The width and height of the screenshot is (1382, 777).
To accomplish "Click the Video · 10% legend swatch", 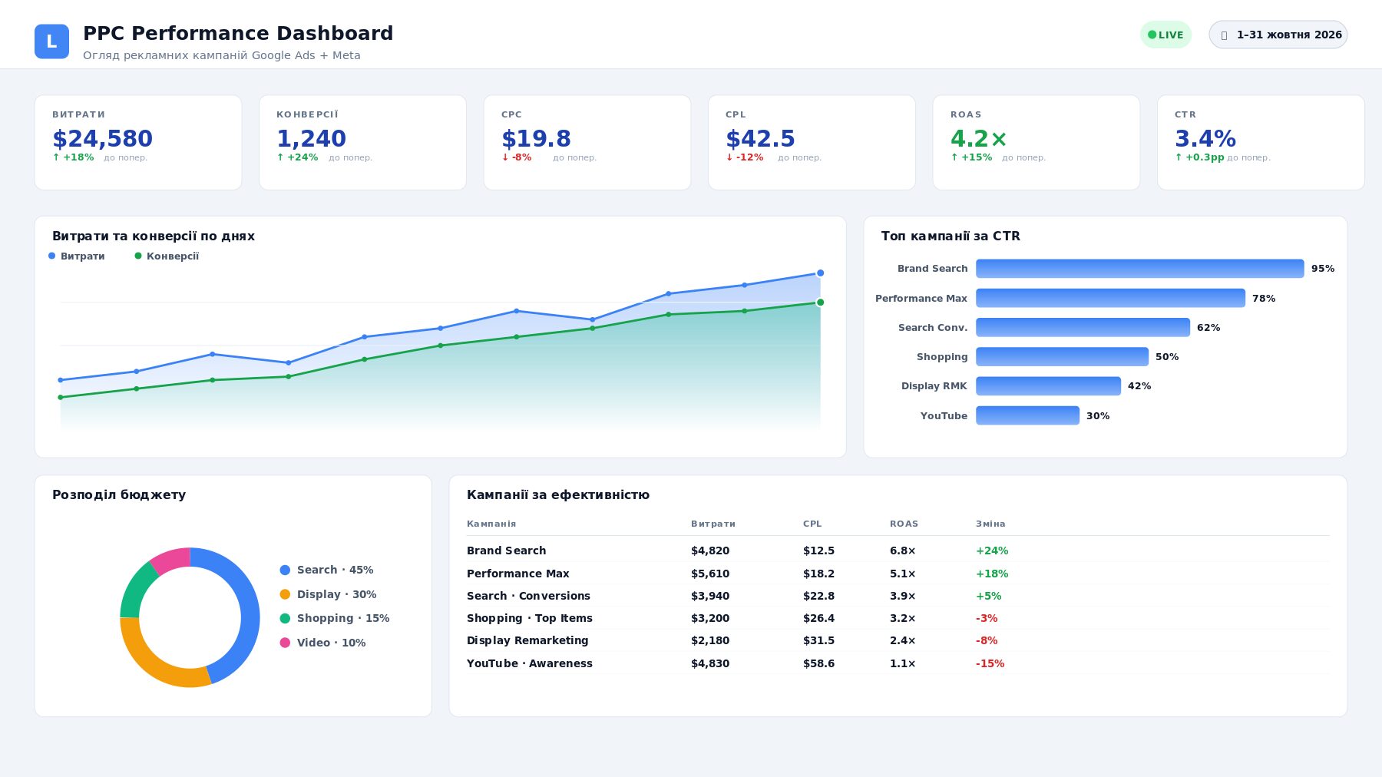I will click(285, 643).
